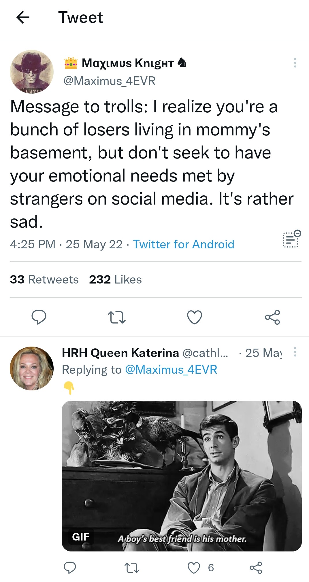The height and width of the screenshot is (582, 309).
Task: Reply to HRH Queen Katerina's comment
Action: (x=70, y=568)
